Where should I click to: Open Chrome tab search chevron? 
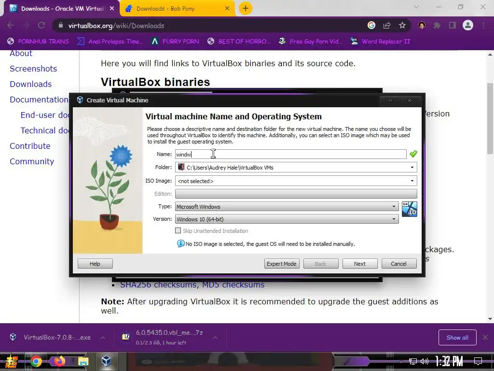point(416,7)
